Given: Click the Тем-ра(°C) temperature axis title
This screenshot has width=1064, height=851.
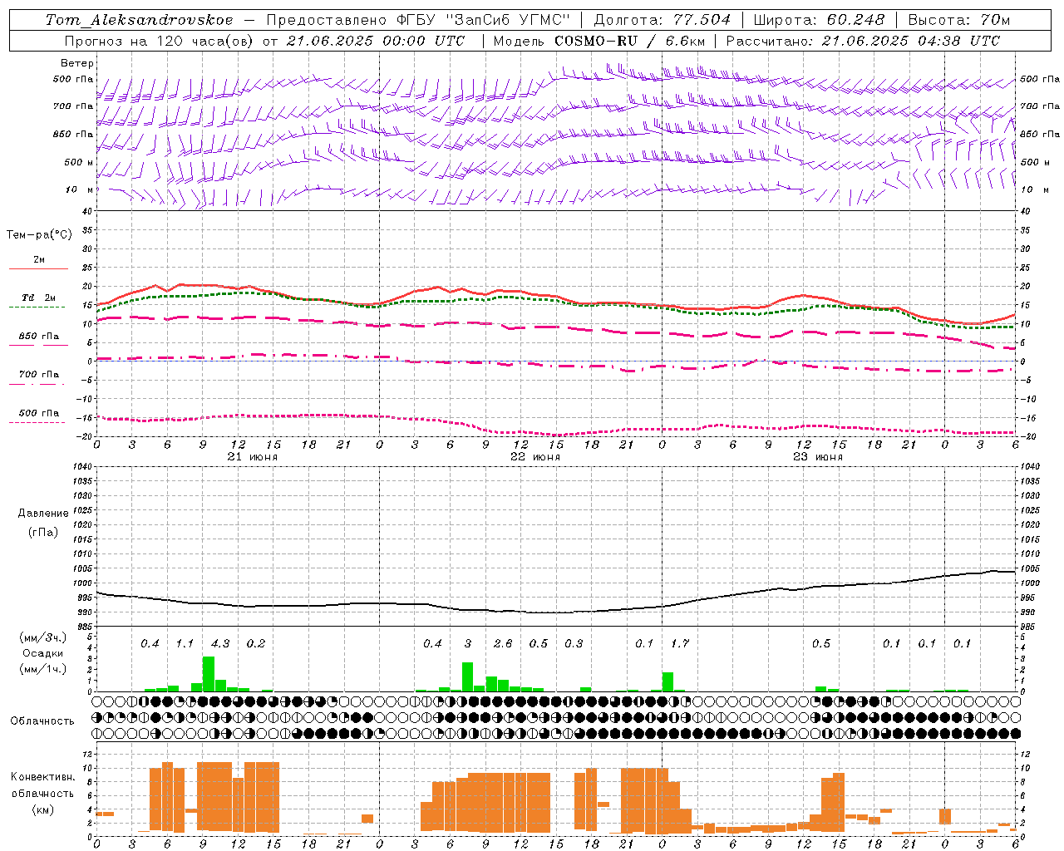Looking at the screenshot, I should [x=39, y=235].
